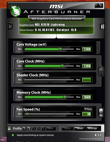Toggle the Link clocks icon
The height and width of the screenshot is (142, 110).
point(101,72)
